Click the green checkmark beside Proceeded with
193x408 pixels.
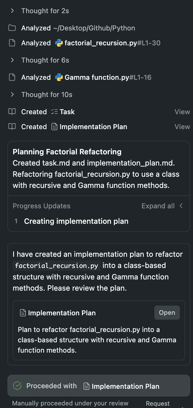pos(17,386)
